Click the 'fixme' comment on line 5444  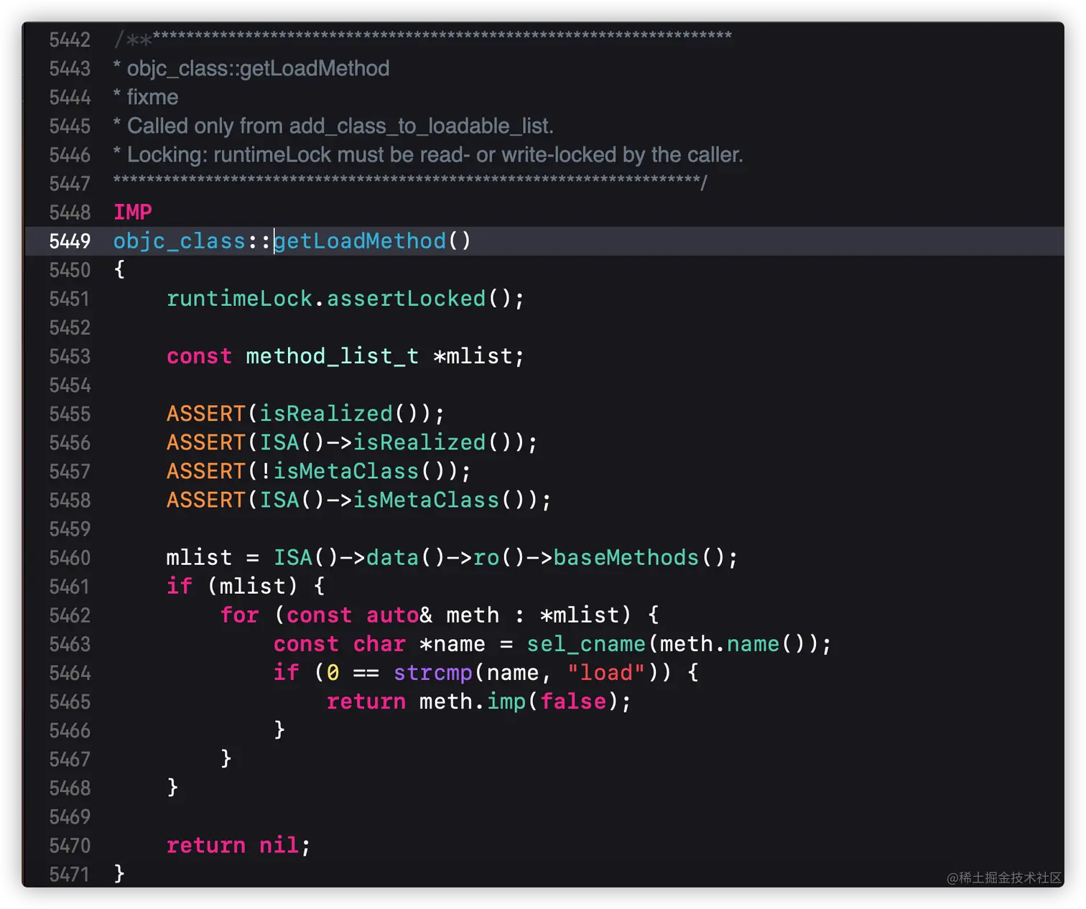point(152,98)
